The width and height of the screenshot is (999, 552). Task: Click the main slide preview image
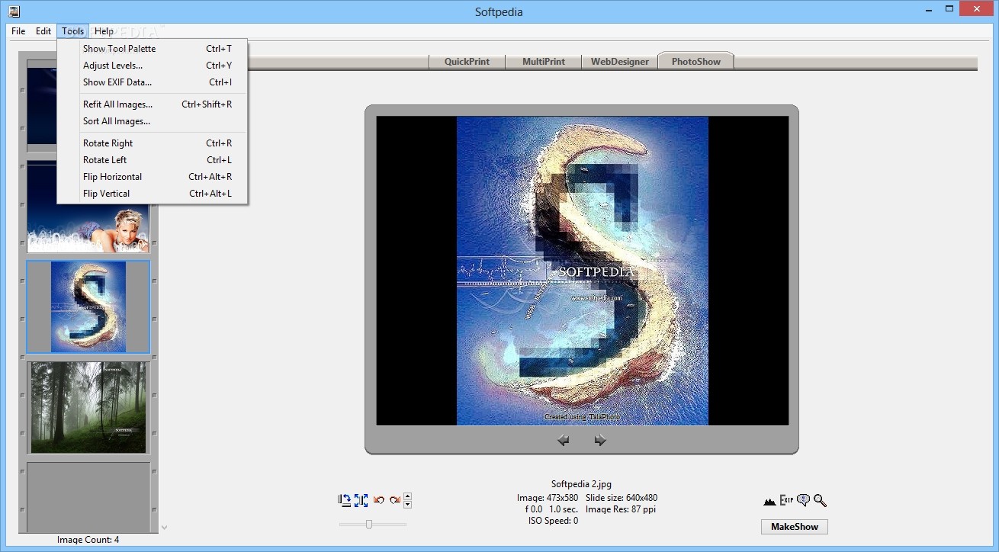pos(583,271)
